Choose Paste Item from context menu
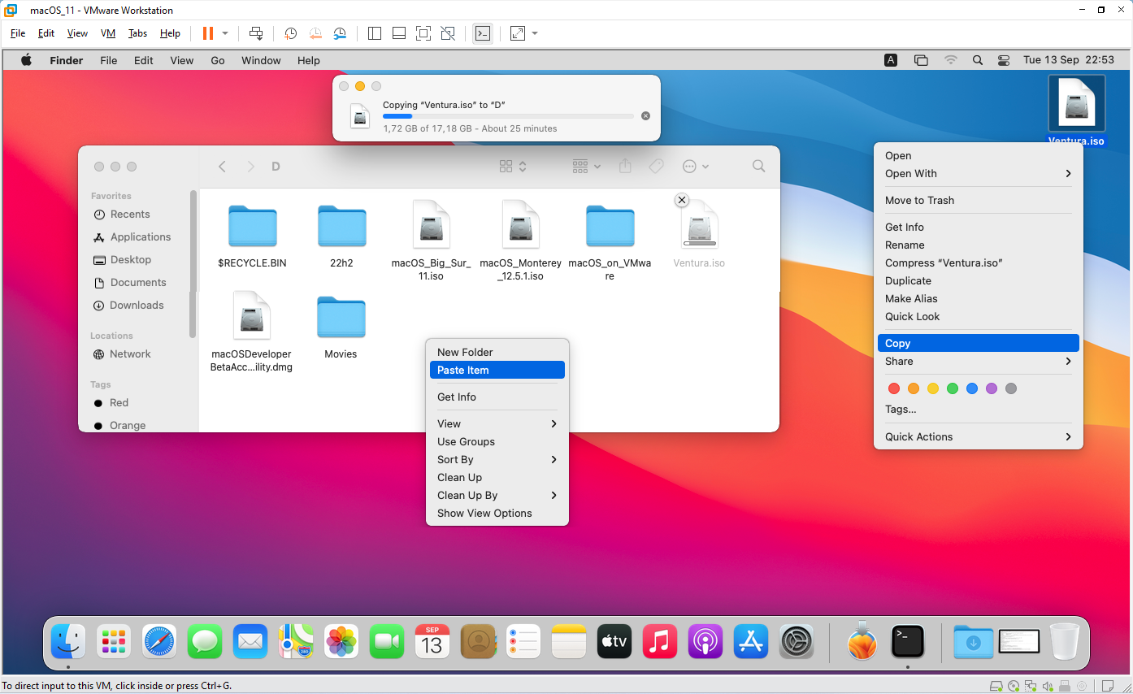 497,370
